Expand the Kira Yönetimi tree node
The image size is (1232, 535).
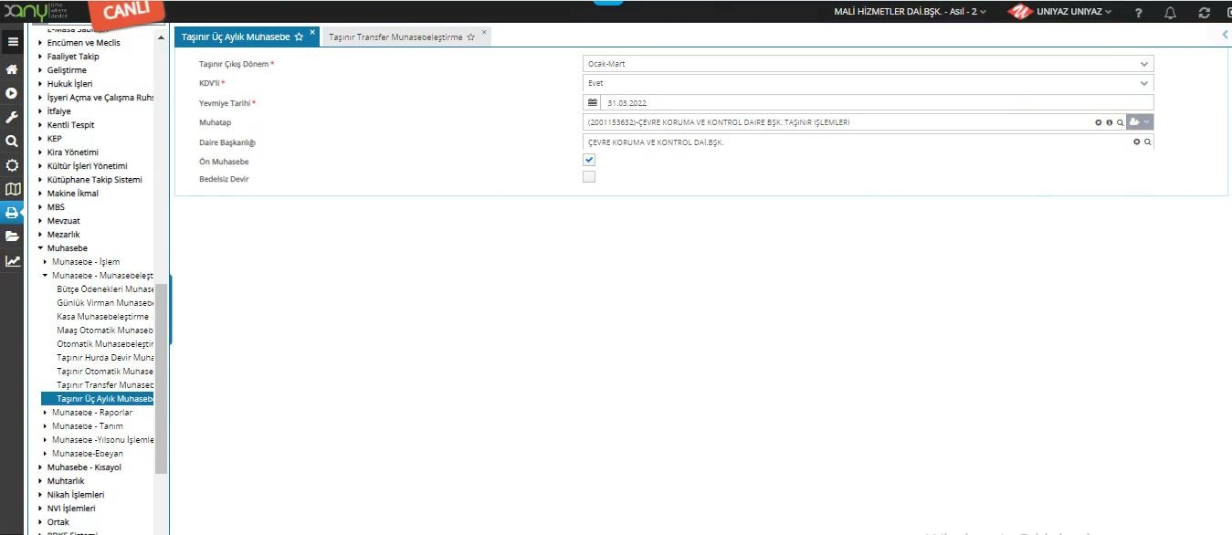point(40,152)
